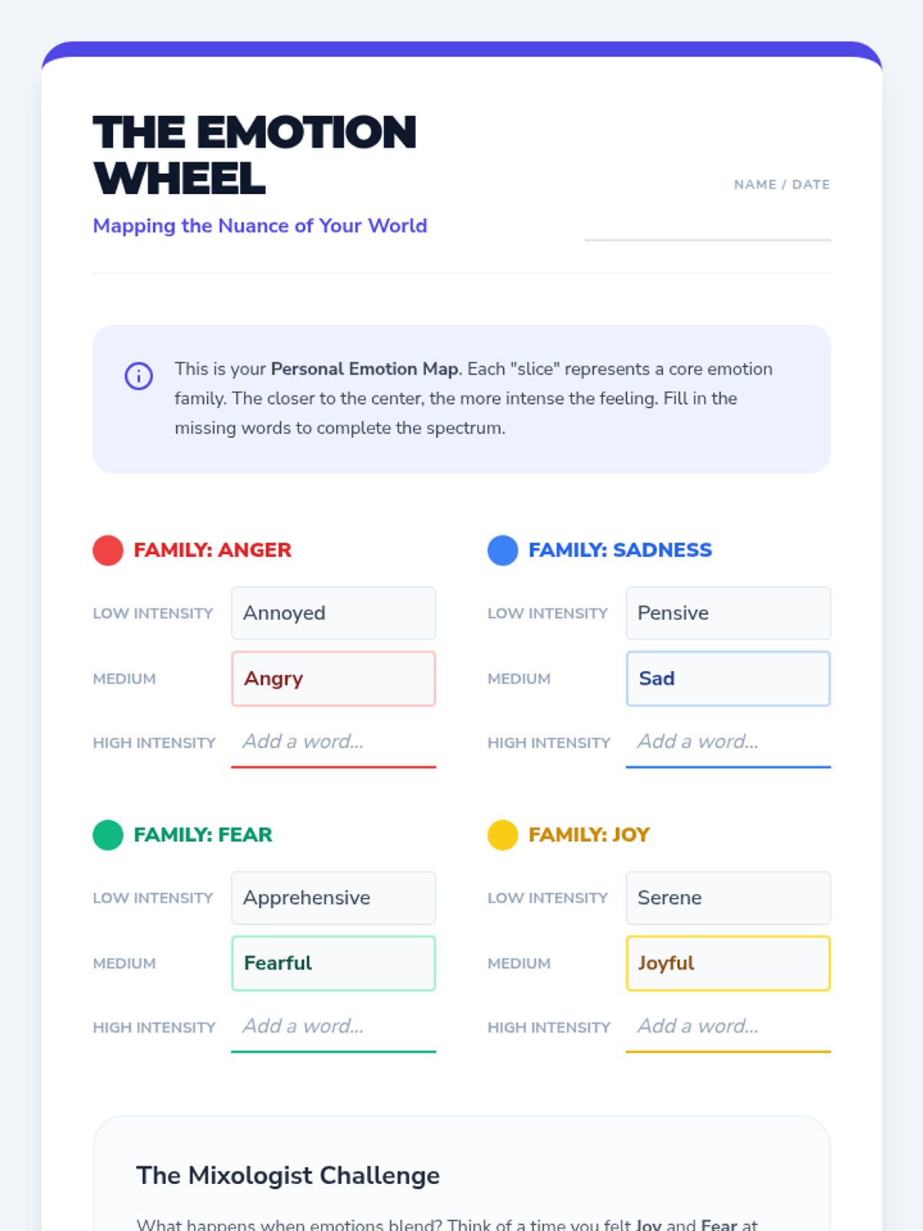Select the Joyful medium field
The width and height of the screenshot is (923, 1231).
click(728, 963)
